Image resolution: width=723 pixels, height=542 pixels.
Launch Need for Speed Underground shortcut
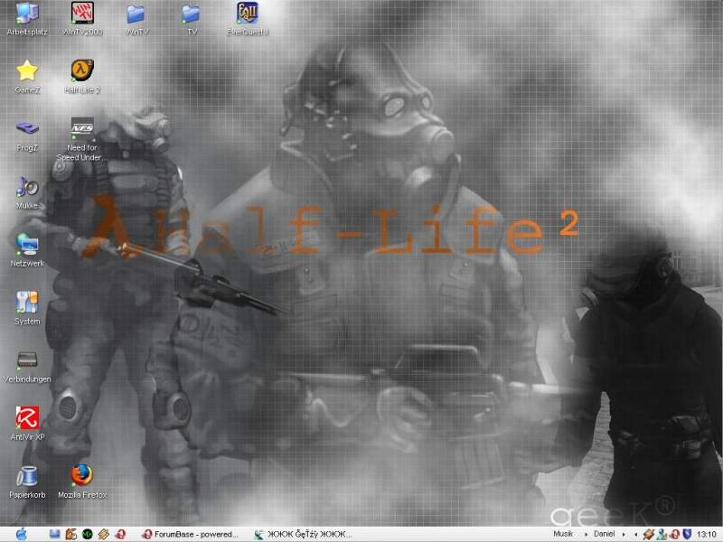click(x=82, y=139)
